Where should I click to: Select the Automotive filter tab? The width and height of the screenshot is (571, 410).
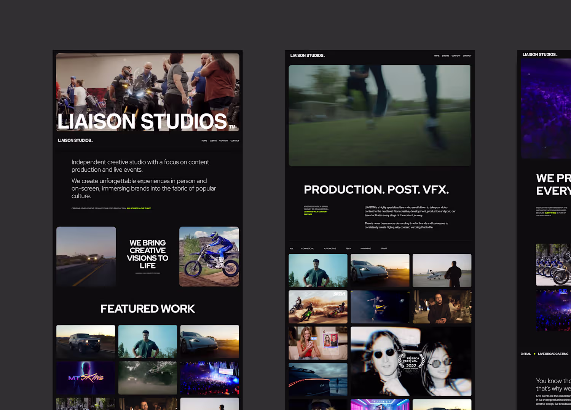pos(330,249)
